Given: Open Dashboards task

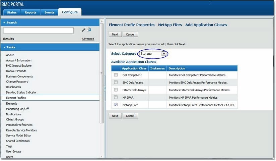Looking at the screenshot, I should [x=13, y=87].
